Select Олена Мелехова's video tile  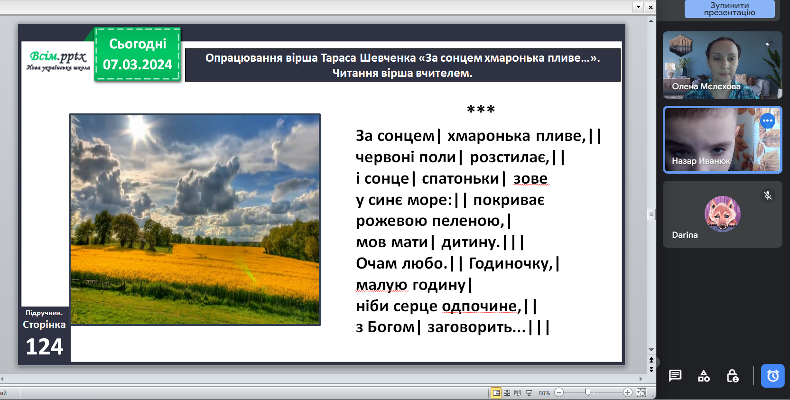722,65
